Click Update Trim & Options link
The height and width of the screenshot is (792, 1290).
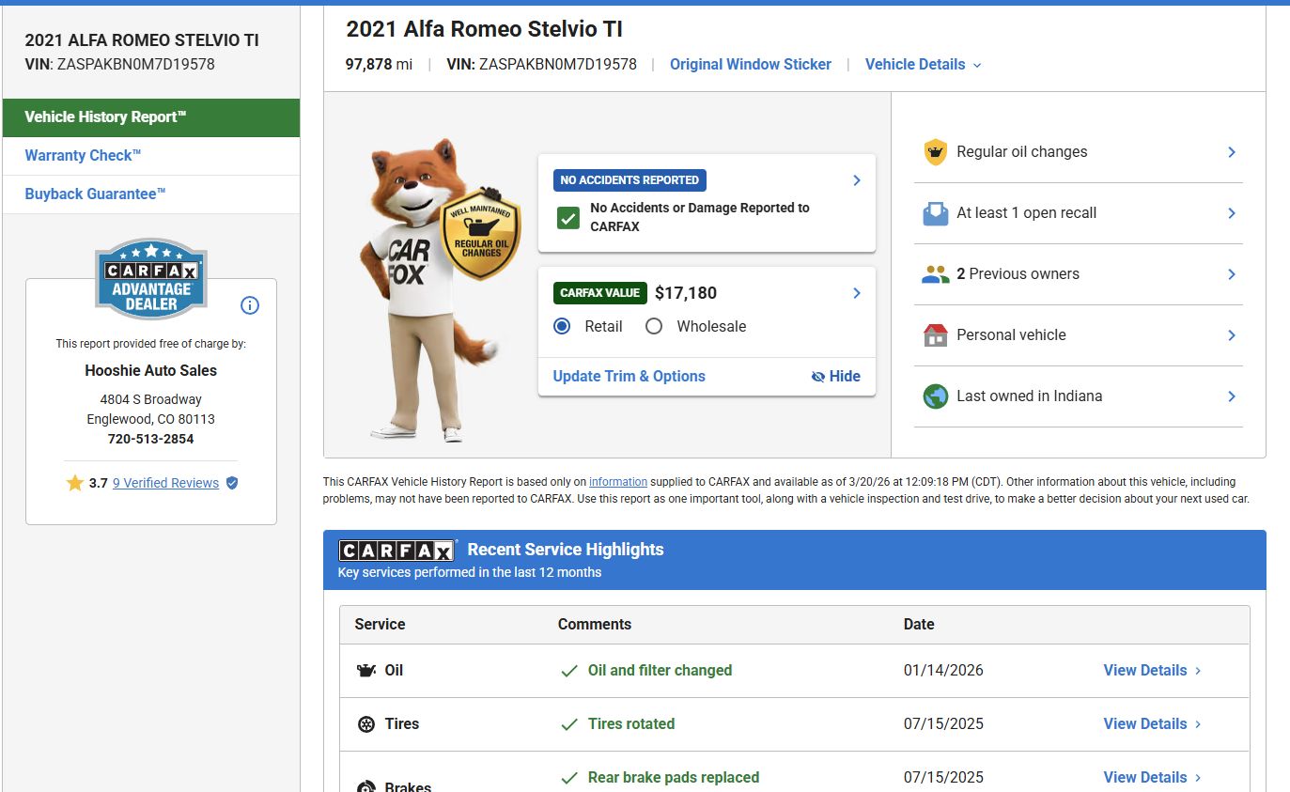(x=629, y=376)
